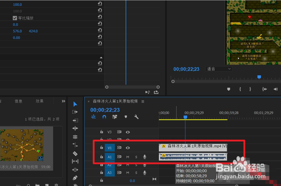Click play audio only in Effect Controls
Viewport: 281px width, 186px height.
click(148, 92)
